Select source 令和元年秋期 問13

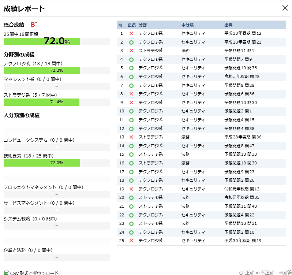(242, 189)
